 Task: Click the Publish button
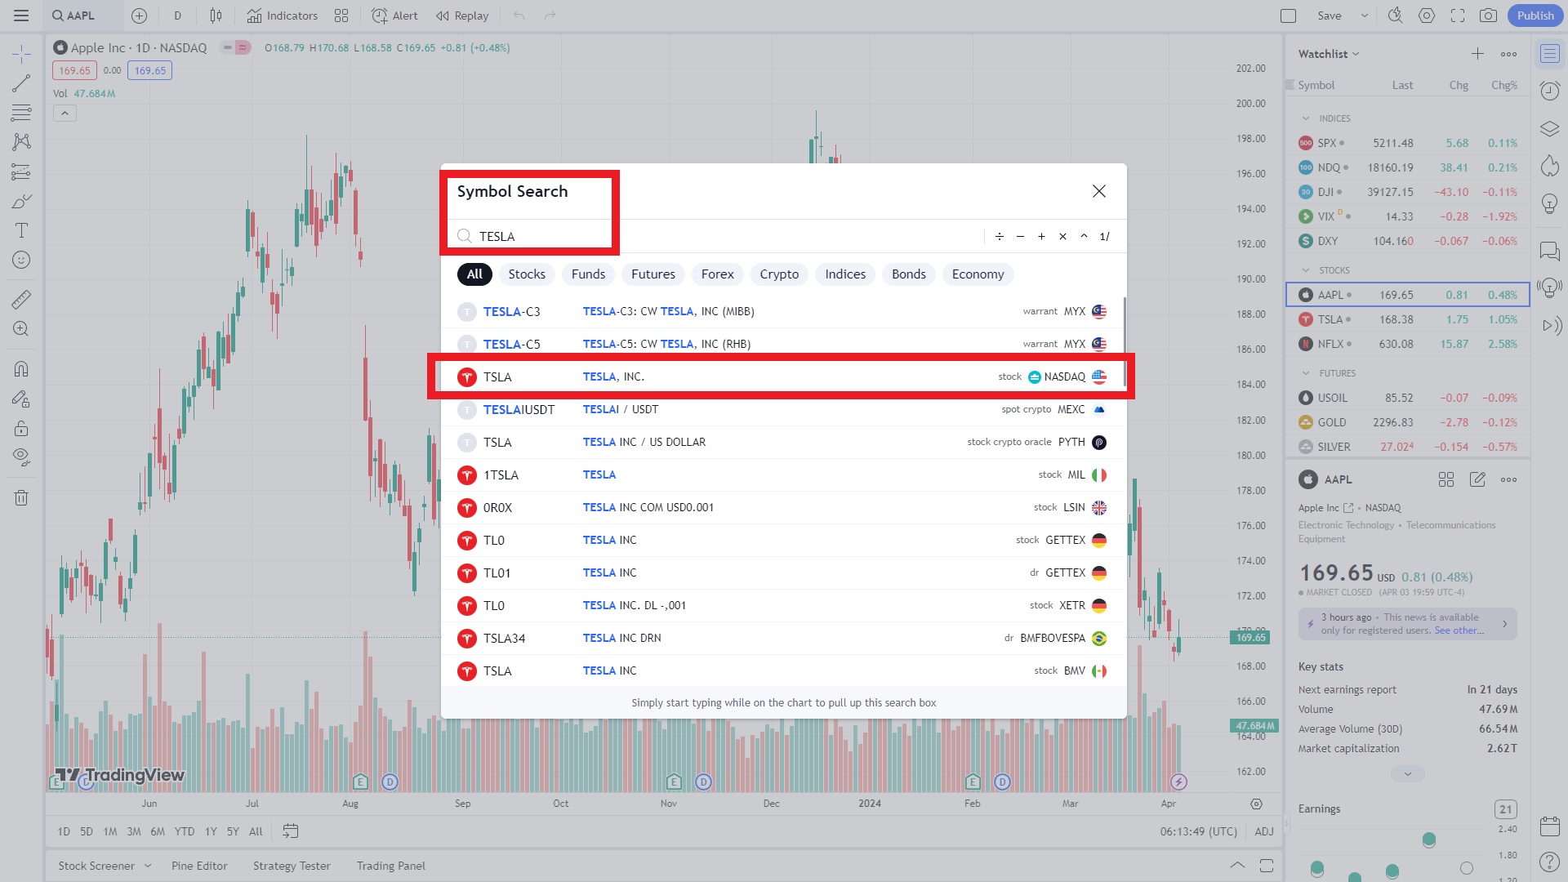tap(1535, 16)
